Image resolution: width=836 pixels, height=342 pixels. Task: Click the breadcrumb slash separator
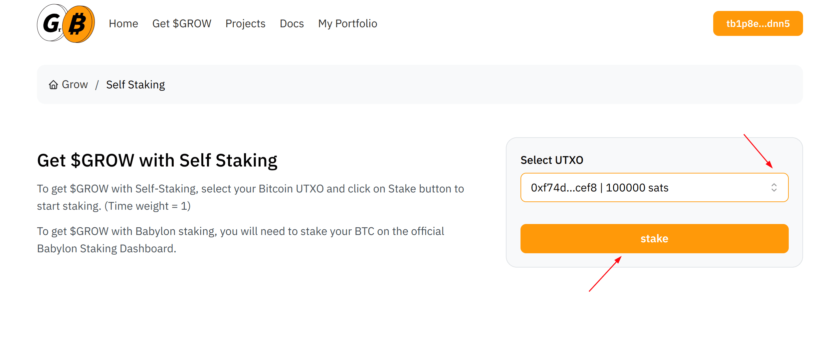pyautogui.click(x=97, y=85)
